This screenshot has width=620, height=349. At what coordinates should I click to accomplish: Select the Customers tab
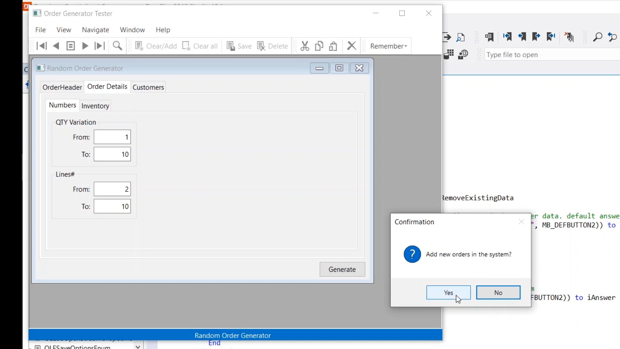click(148, 87)
